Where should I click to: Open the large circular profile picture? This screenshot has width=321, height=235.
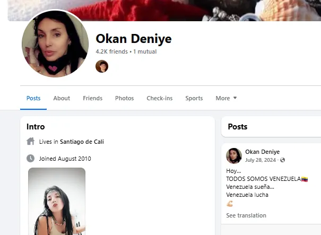(55, 44)
